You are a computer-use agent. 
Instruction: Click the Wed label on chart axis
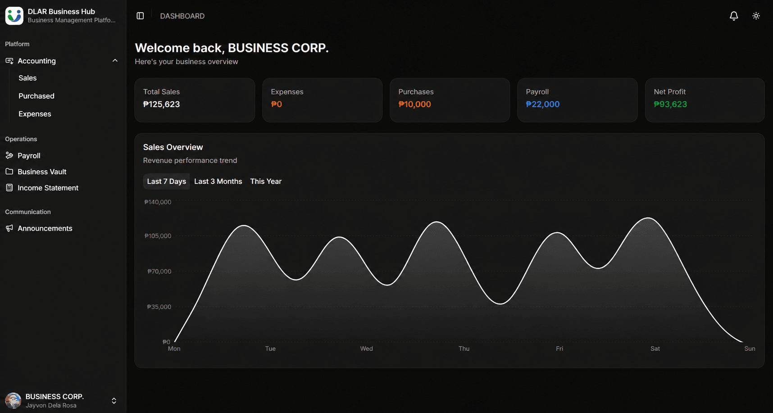tap(366, 349)
